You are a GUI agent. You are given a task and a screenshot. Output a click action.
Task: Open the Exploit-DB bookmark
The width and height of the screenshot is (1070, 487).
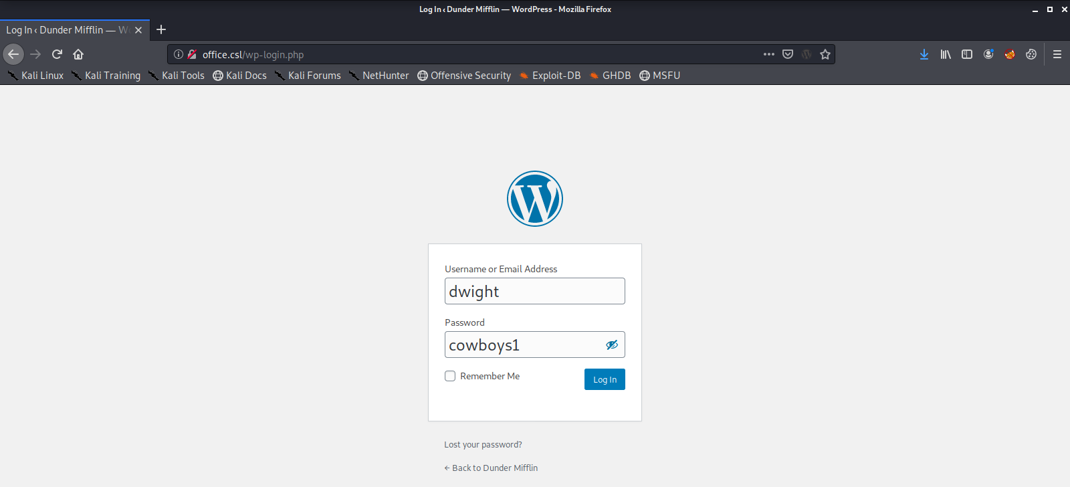(x=550, y=76)
